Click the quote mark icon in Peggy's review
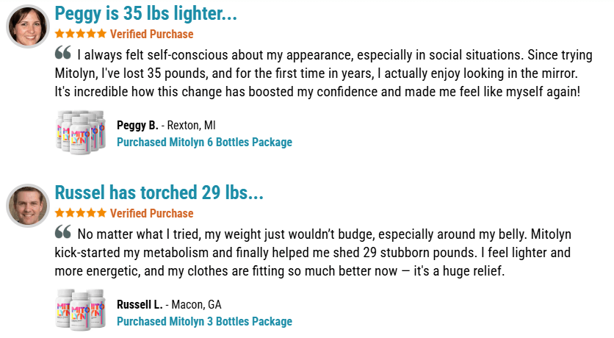This screenshot has width=614, height=338. tap(63, 54)
